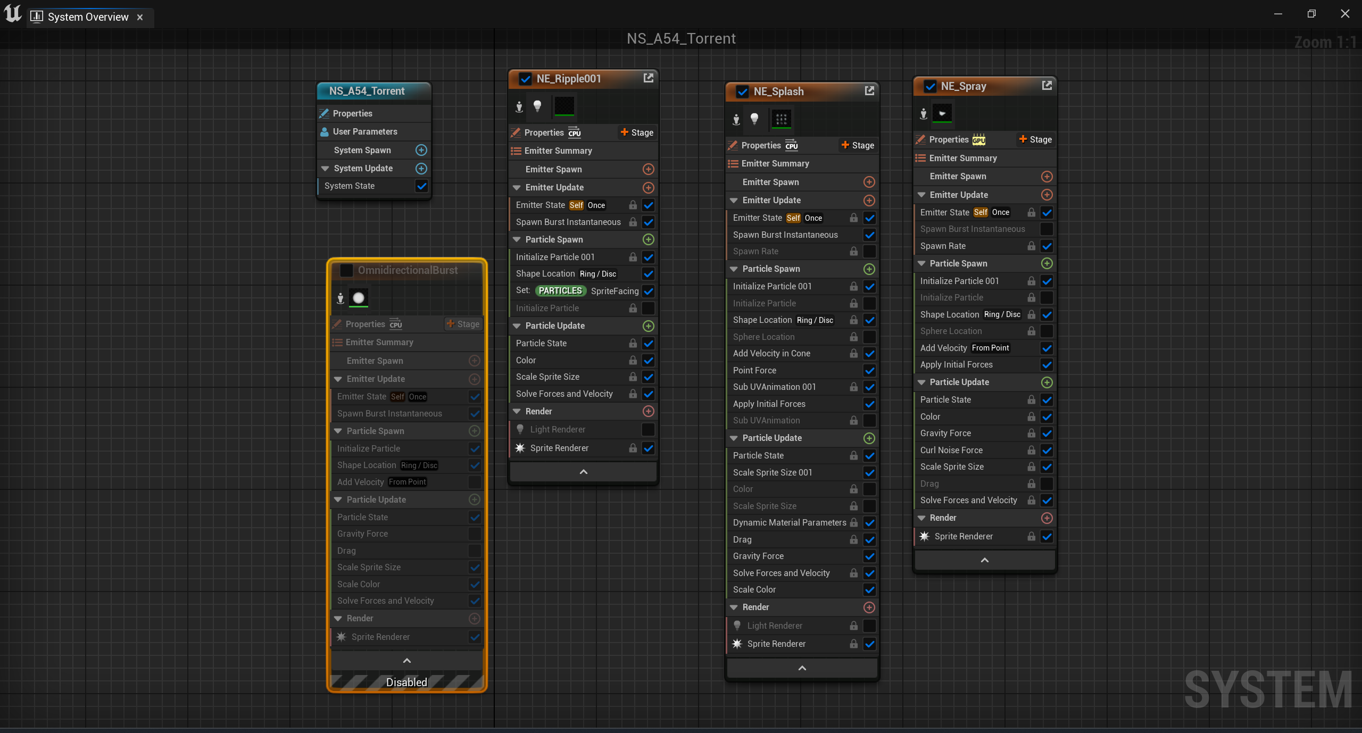Image resolution: width=1362 pixels, height=733 pixels.
Task: Select the System Overview tab
Action: click(x=88, y=17)
